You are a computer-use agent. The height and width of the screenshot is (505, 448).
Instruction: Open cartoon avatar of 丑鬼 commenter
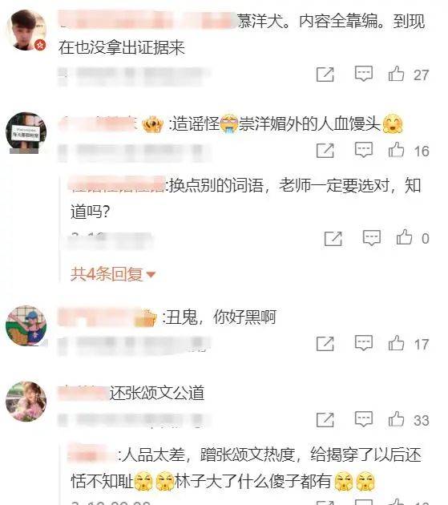[x=26, y=325]
